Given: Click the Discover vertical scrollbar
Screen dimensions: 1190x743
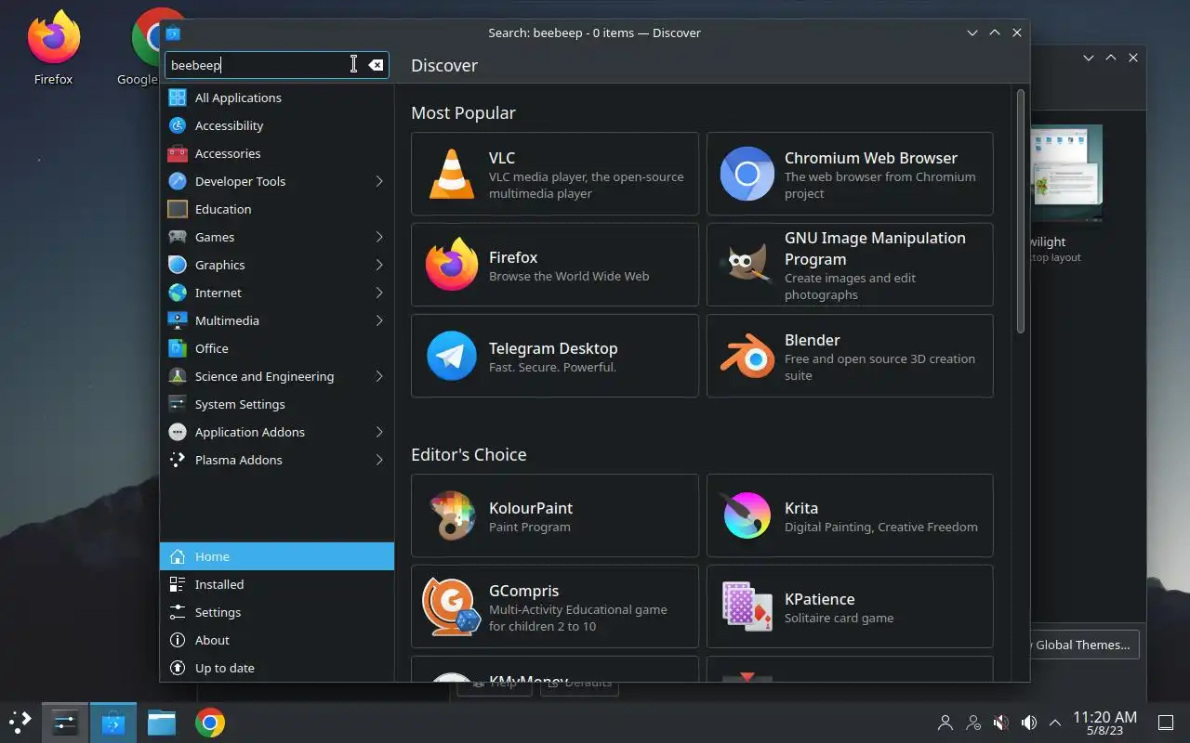Looking at the screenshot, I should click(1021, 212).
